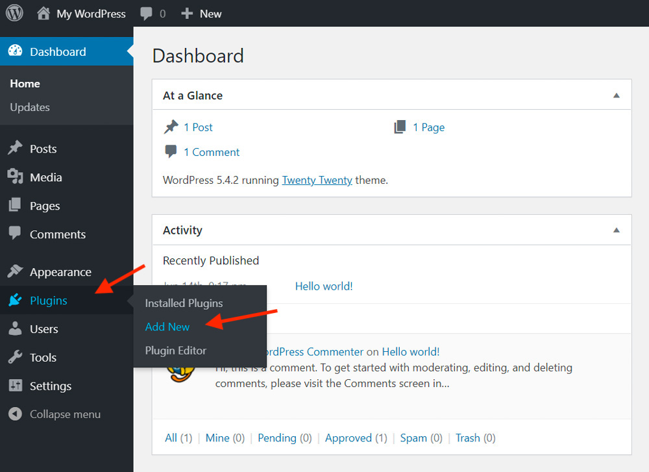Viewport: 649px width, 472px height.
Task: Open Hello world! link in the comment
Action: click(411, 352)
